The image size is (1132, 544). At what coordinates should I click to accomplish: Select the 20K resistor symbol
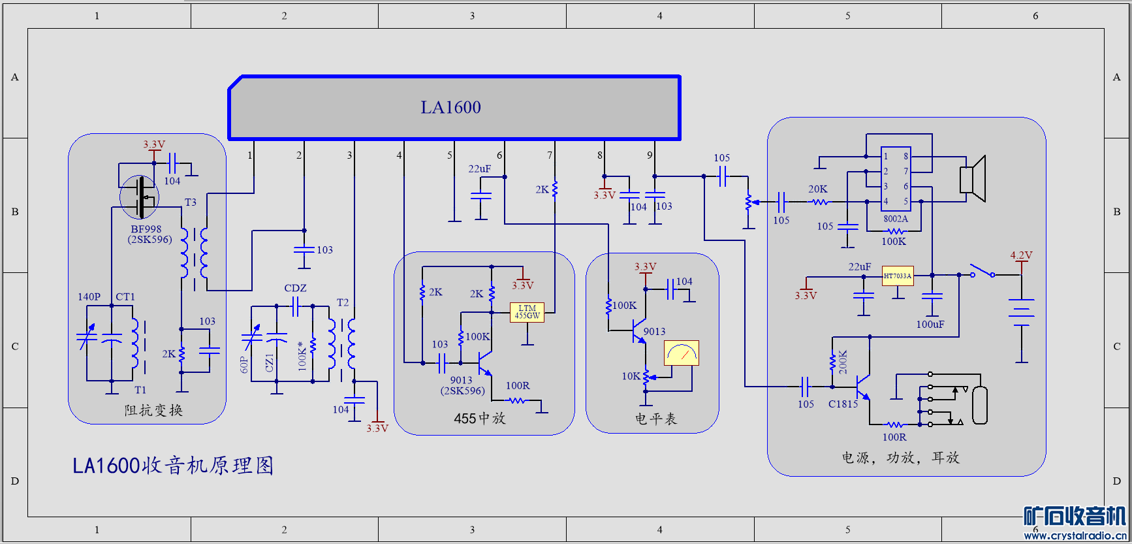[x=819, y=202]
